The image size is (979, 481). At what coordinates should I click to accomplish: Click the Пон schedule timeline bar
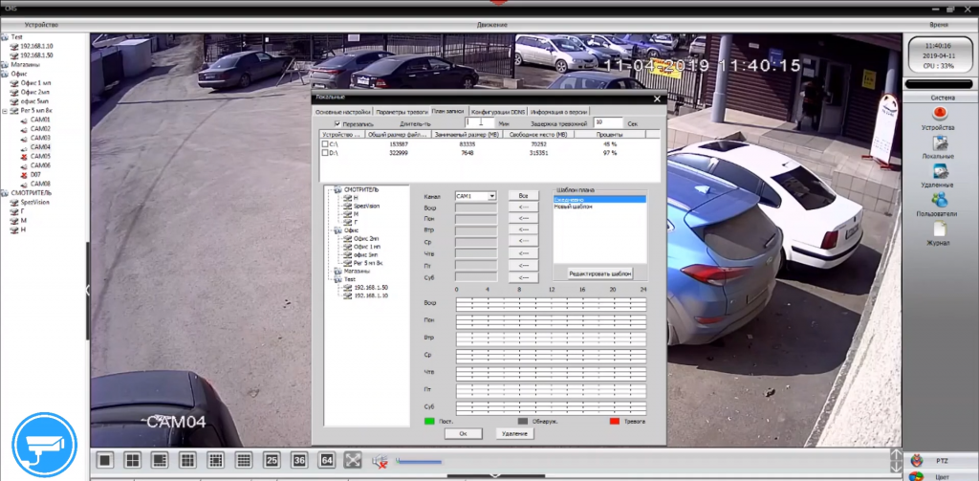[x=551, y=321]
